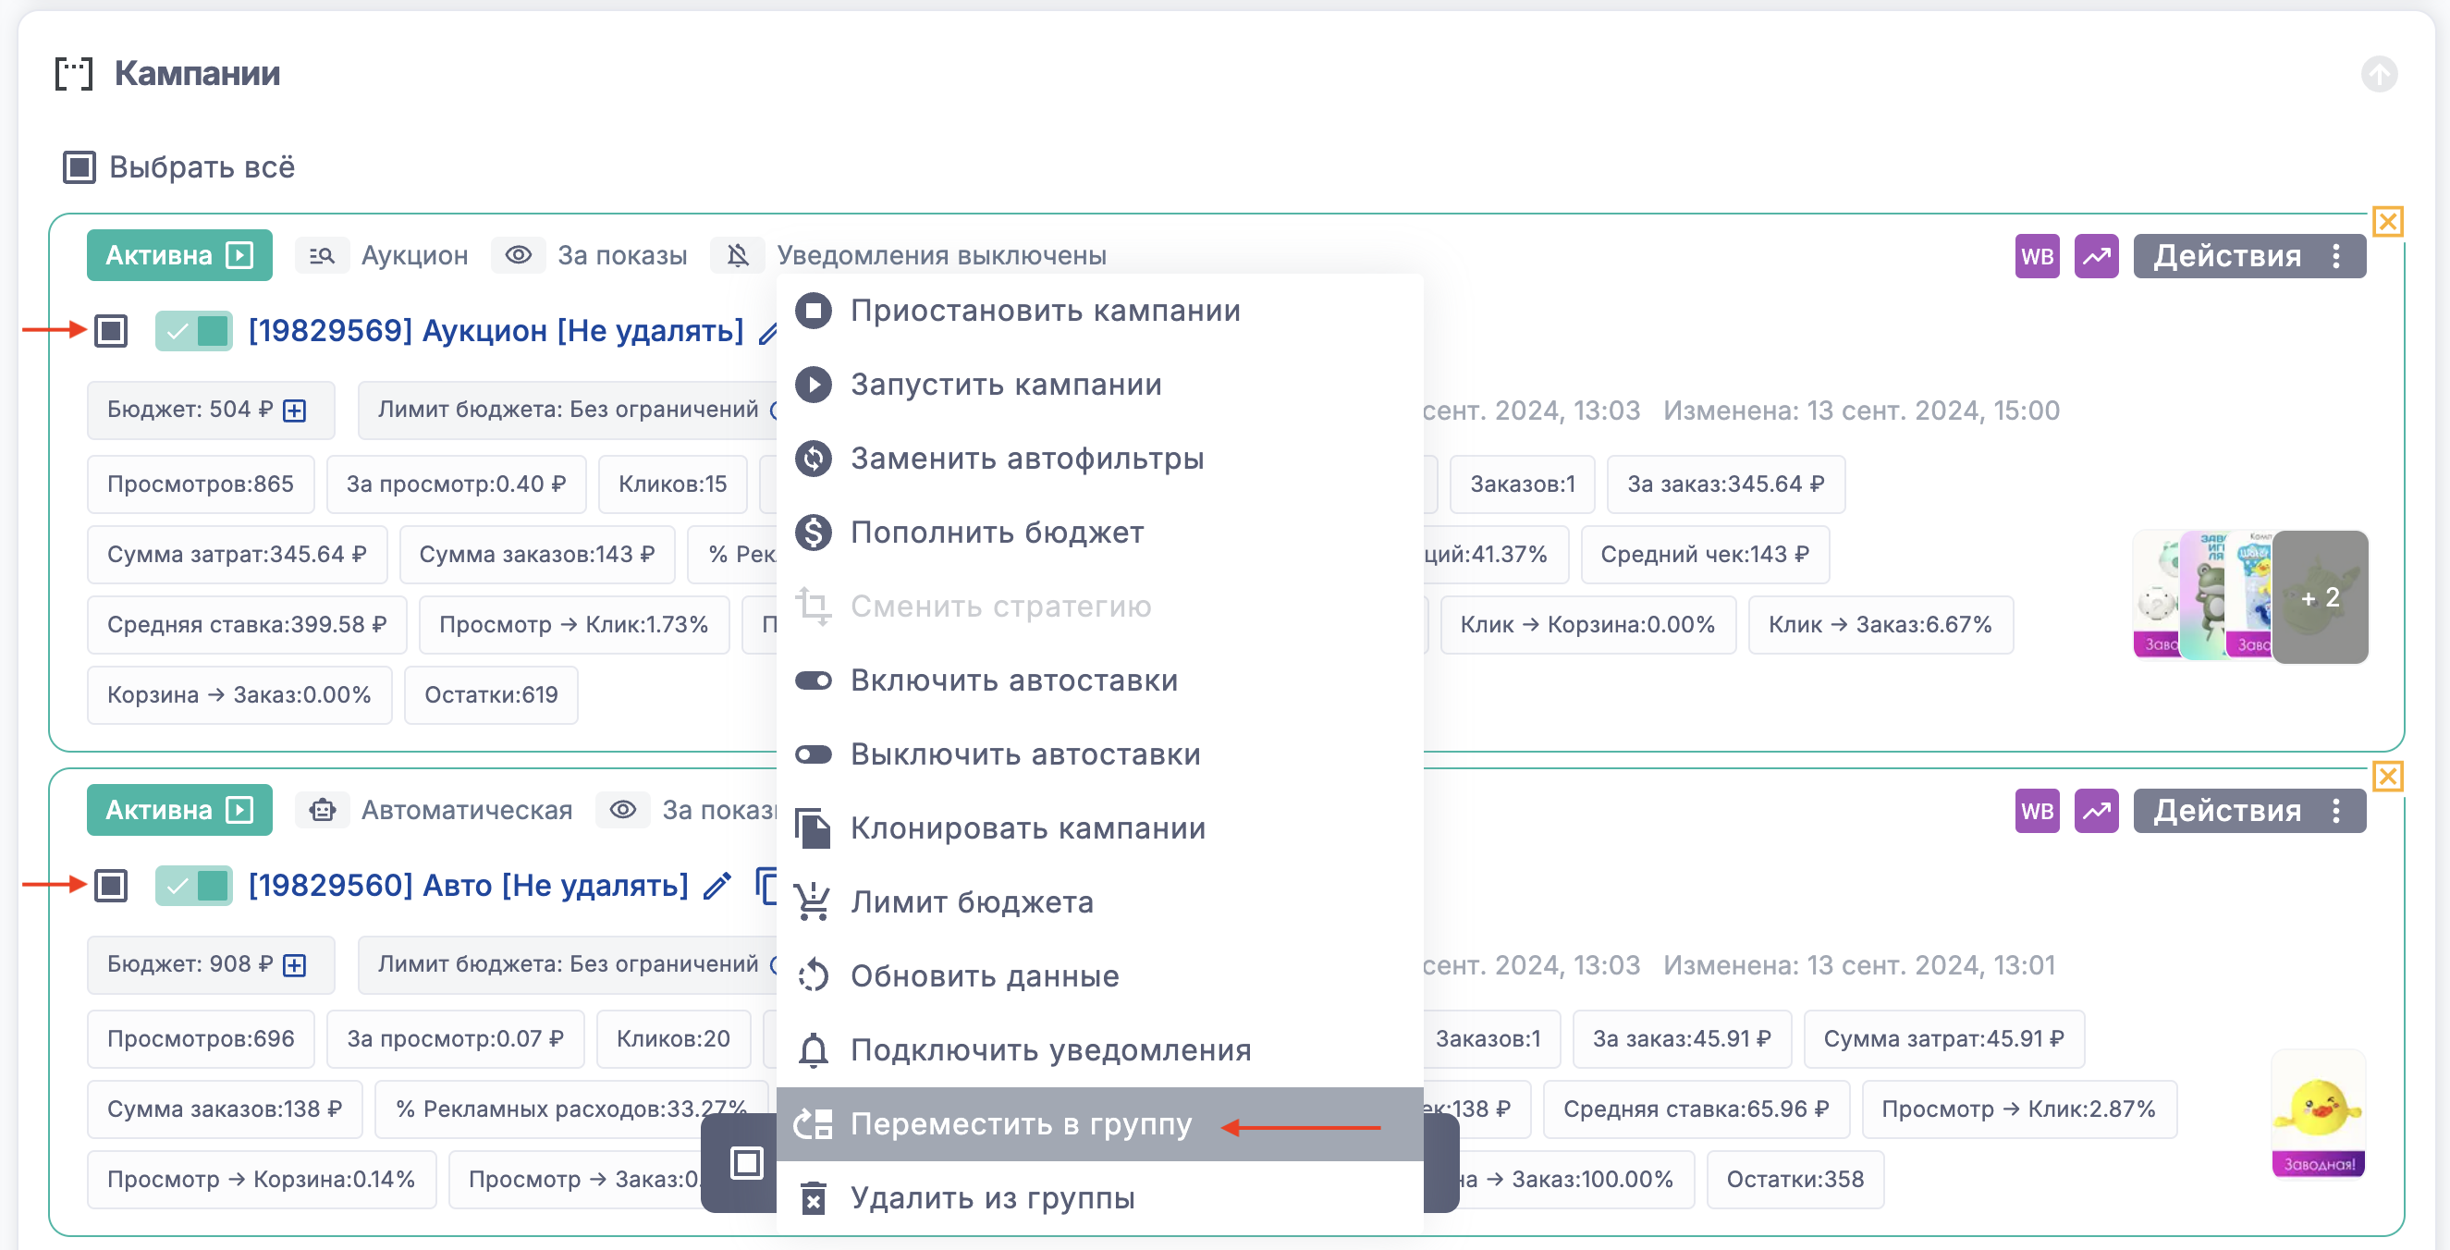Choose Клонировать кампании from menu
This screenshot has width=2450, height=1250.
[x=1027, y=827]
